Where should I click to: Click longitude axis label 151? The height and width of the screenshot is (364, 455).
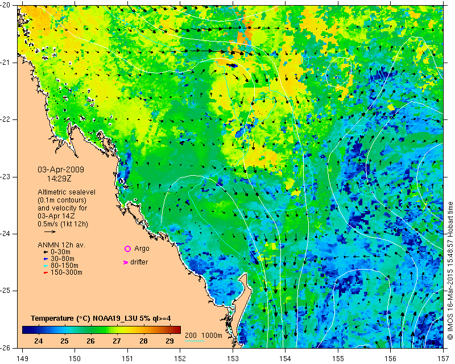pos(127,359)
